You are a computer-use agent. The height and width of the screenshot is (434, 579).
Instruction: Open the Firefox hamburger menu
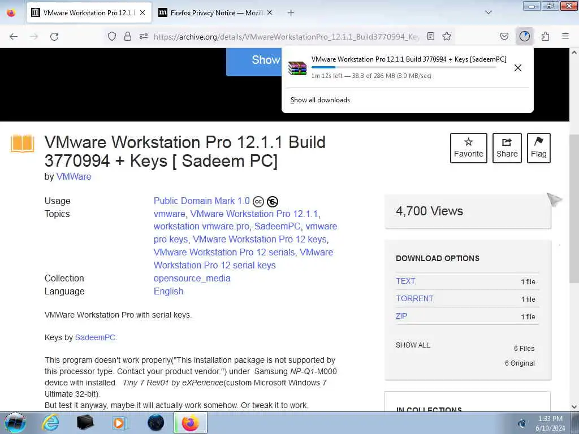click(x=565, y=36)
